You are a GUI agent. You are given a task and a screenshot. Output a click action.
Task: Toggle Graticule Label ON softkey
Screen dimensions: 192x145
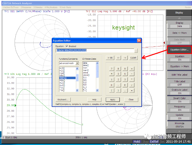click(179, 92)
